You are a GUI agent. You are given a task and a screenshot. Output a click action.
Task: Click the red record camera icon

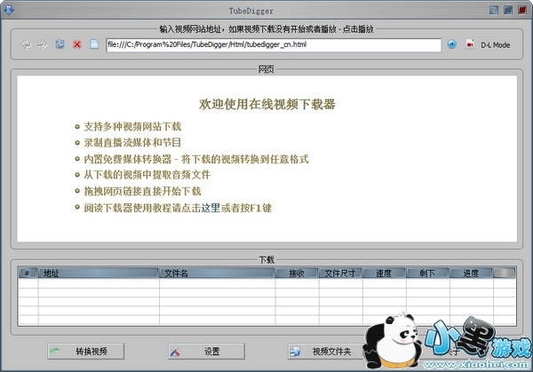[x=470, y=44]
